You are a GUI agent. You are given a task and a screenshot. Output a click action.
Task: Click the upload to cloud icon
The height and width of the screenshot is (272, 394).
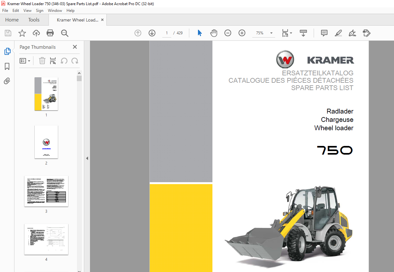point(36,33)
